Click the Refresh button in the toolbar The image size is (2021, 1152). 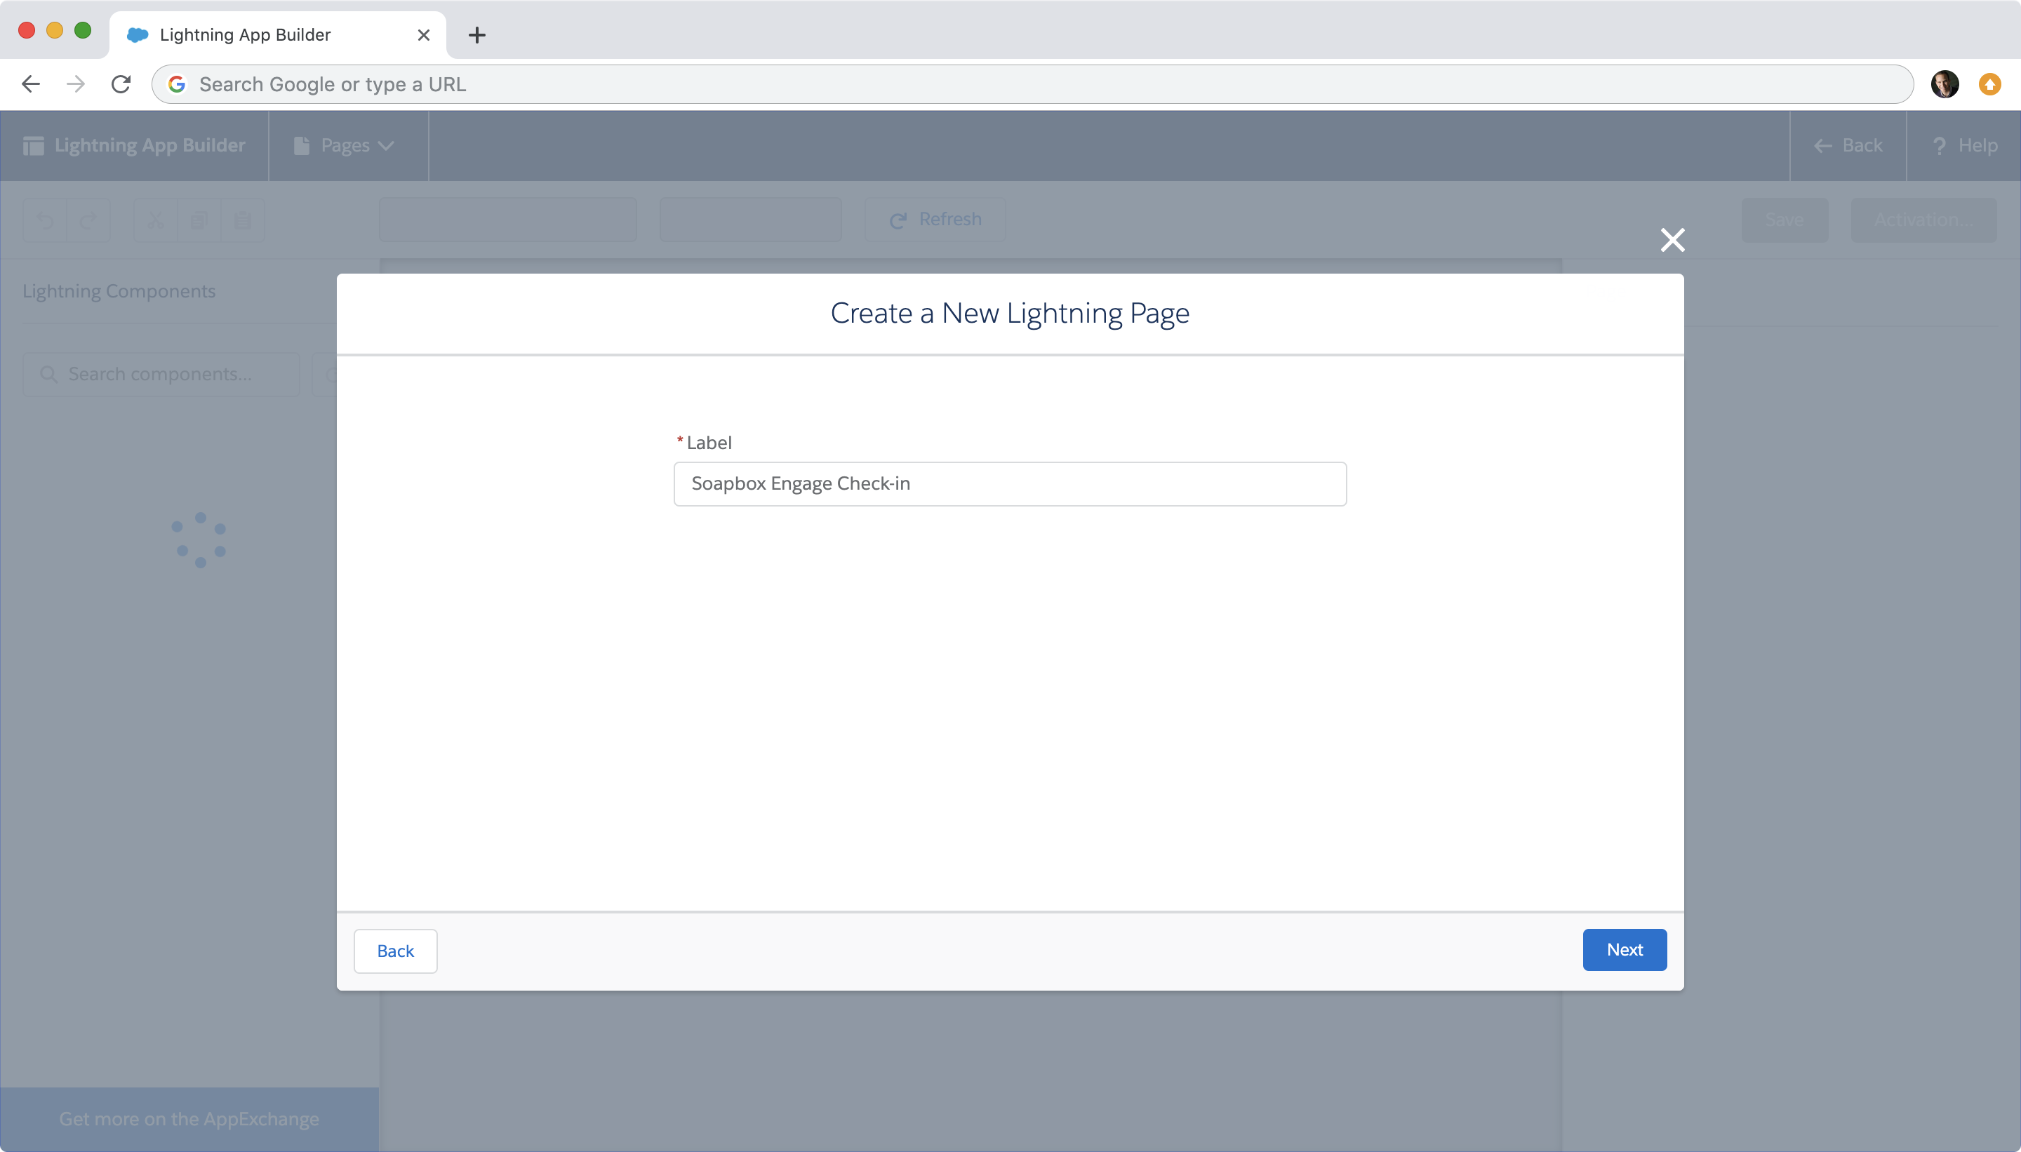click(x=935, y=219)
